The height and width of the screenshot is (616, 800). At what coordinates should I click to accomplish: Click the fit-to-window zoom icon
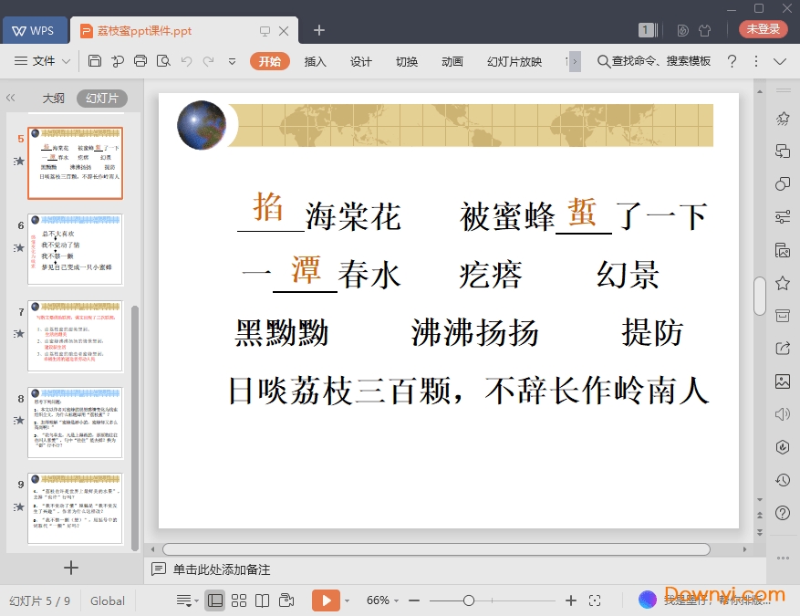[x=595, y=600]
